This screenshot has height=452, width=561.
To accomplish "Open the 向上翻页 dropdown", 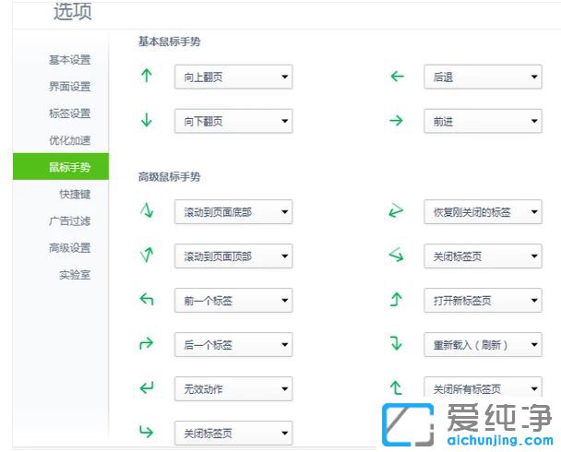I will pyautogui.click(x=233, y=77).
